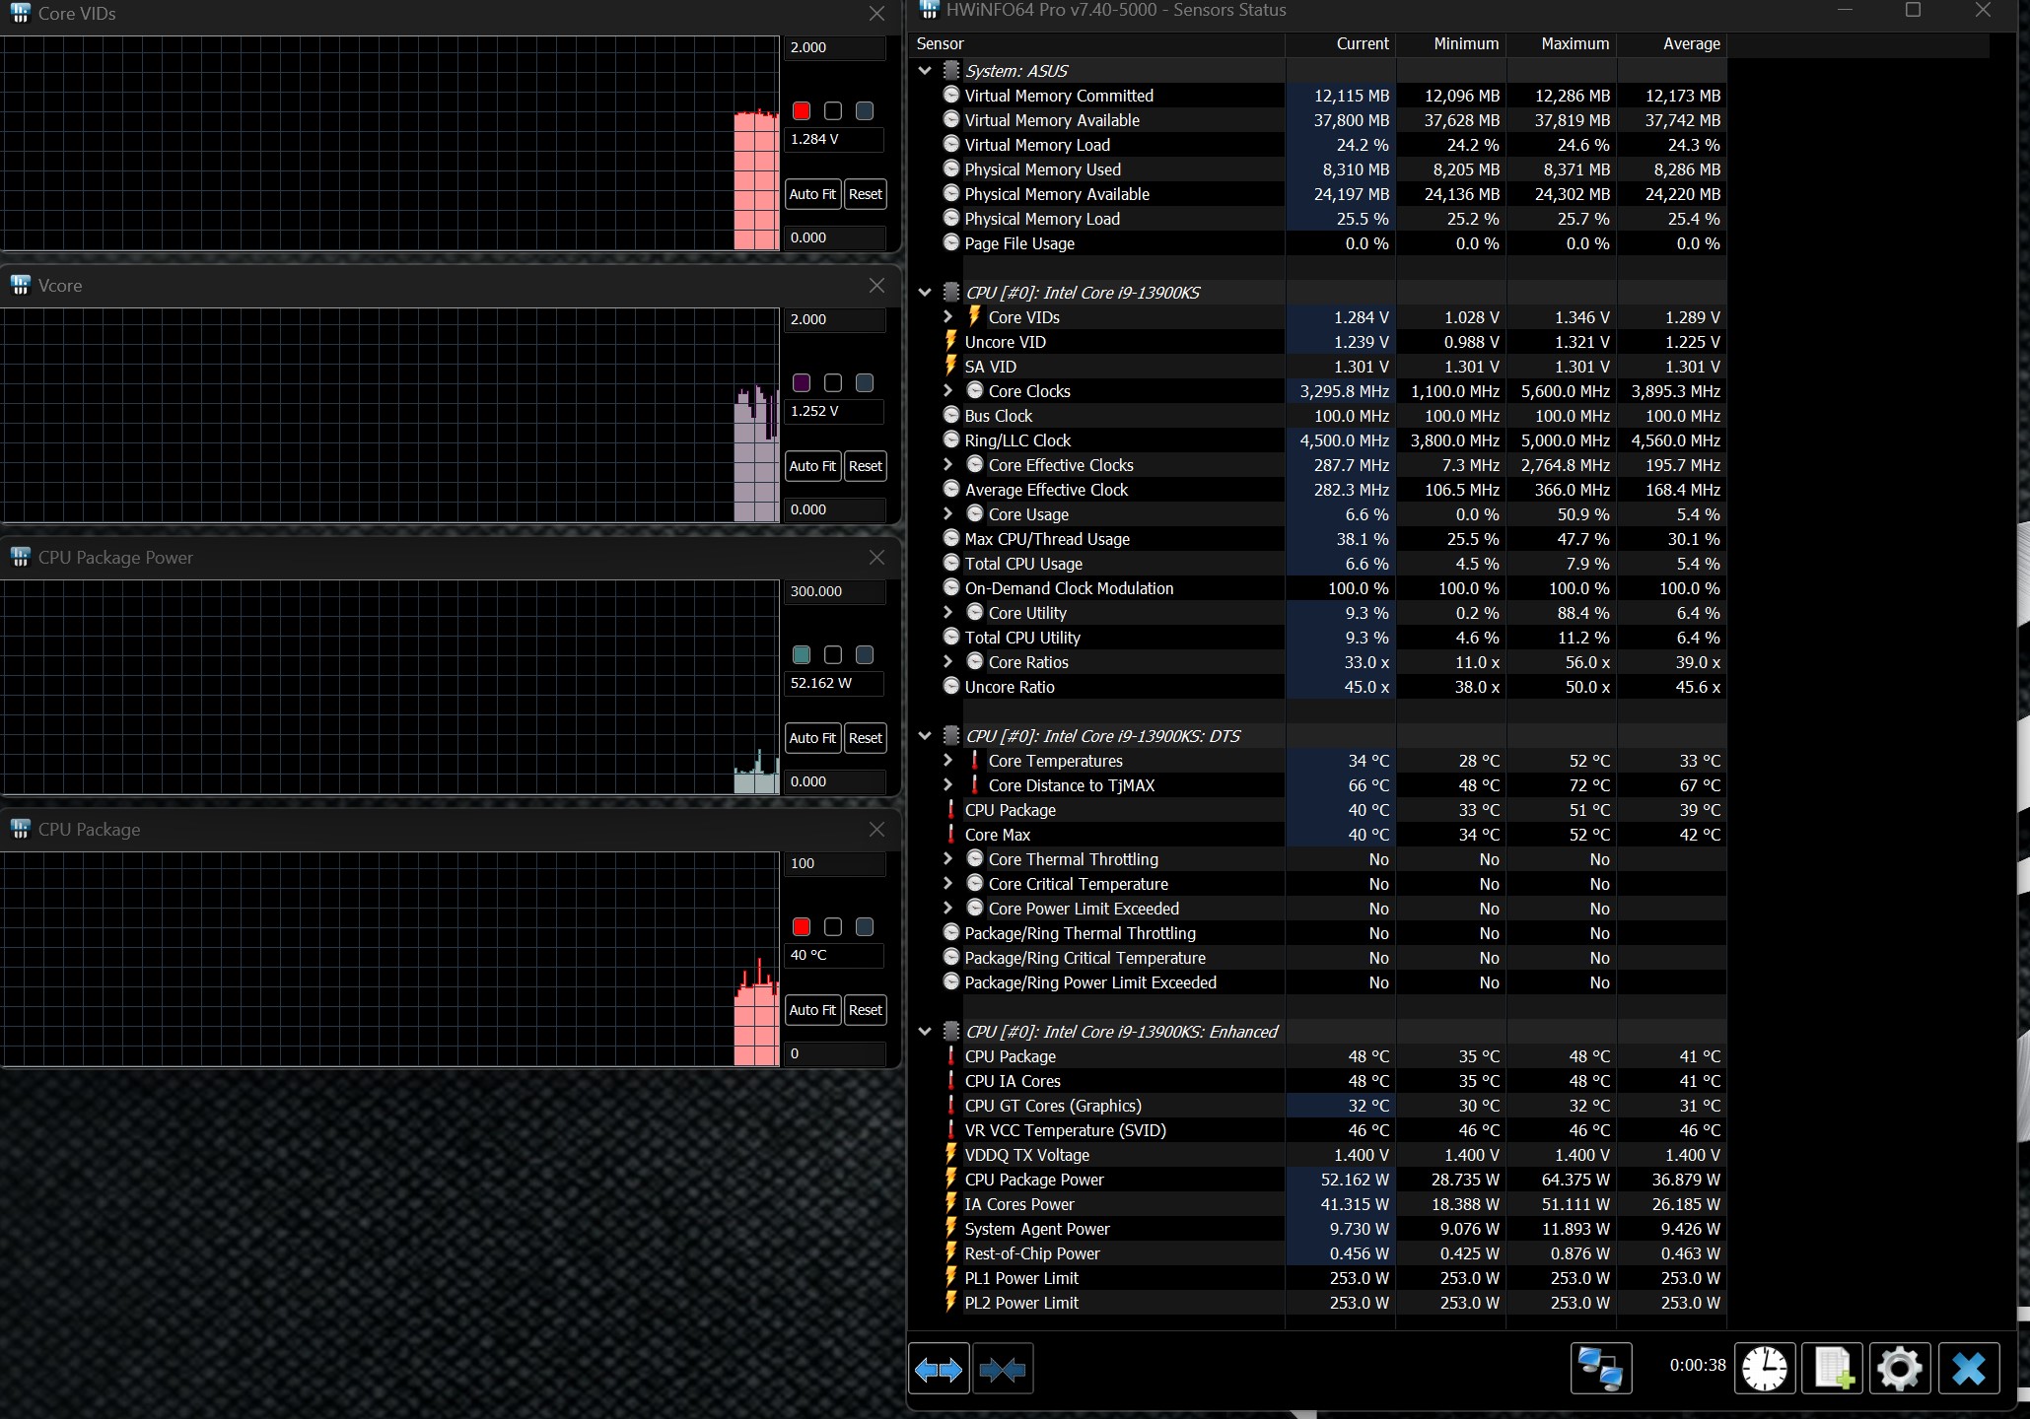2030x1419 pixels.
Task: Toggle the middle checkbox in Core VIDs graph
Action: click(833, 111)
